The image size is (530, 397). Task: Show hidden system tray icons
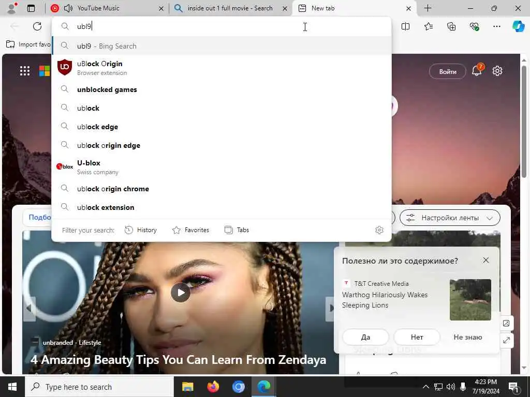pos(426,387)
